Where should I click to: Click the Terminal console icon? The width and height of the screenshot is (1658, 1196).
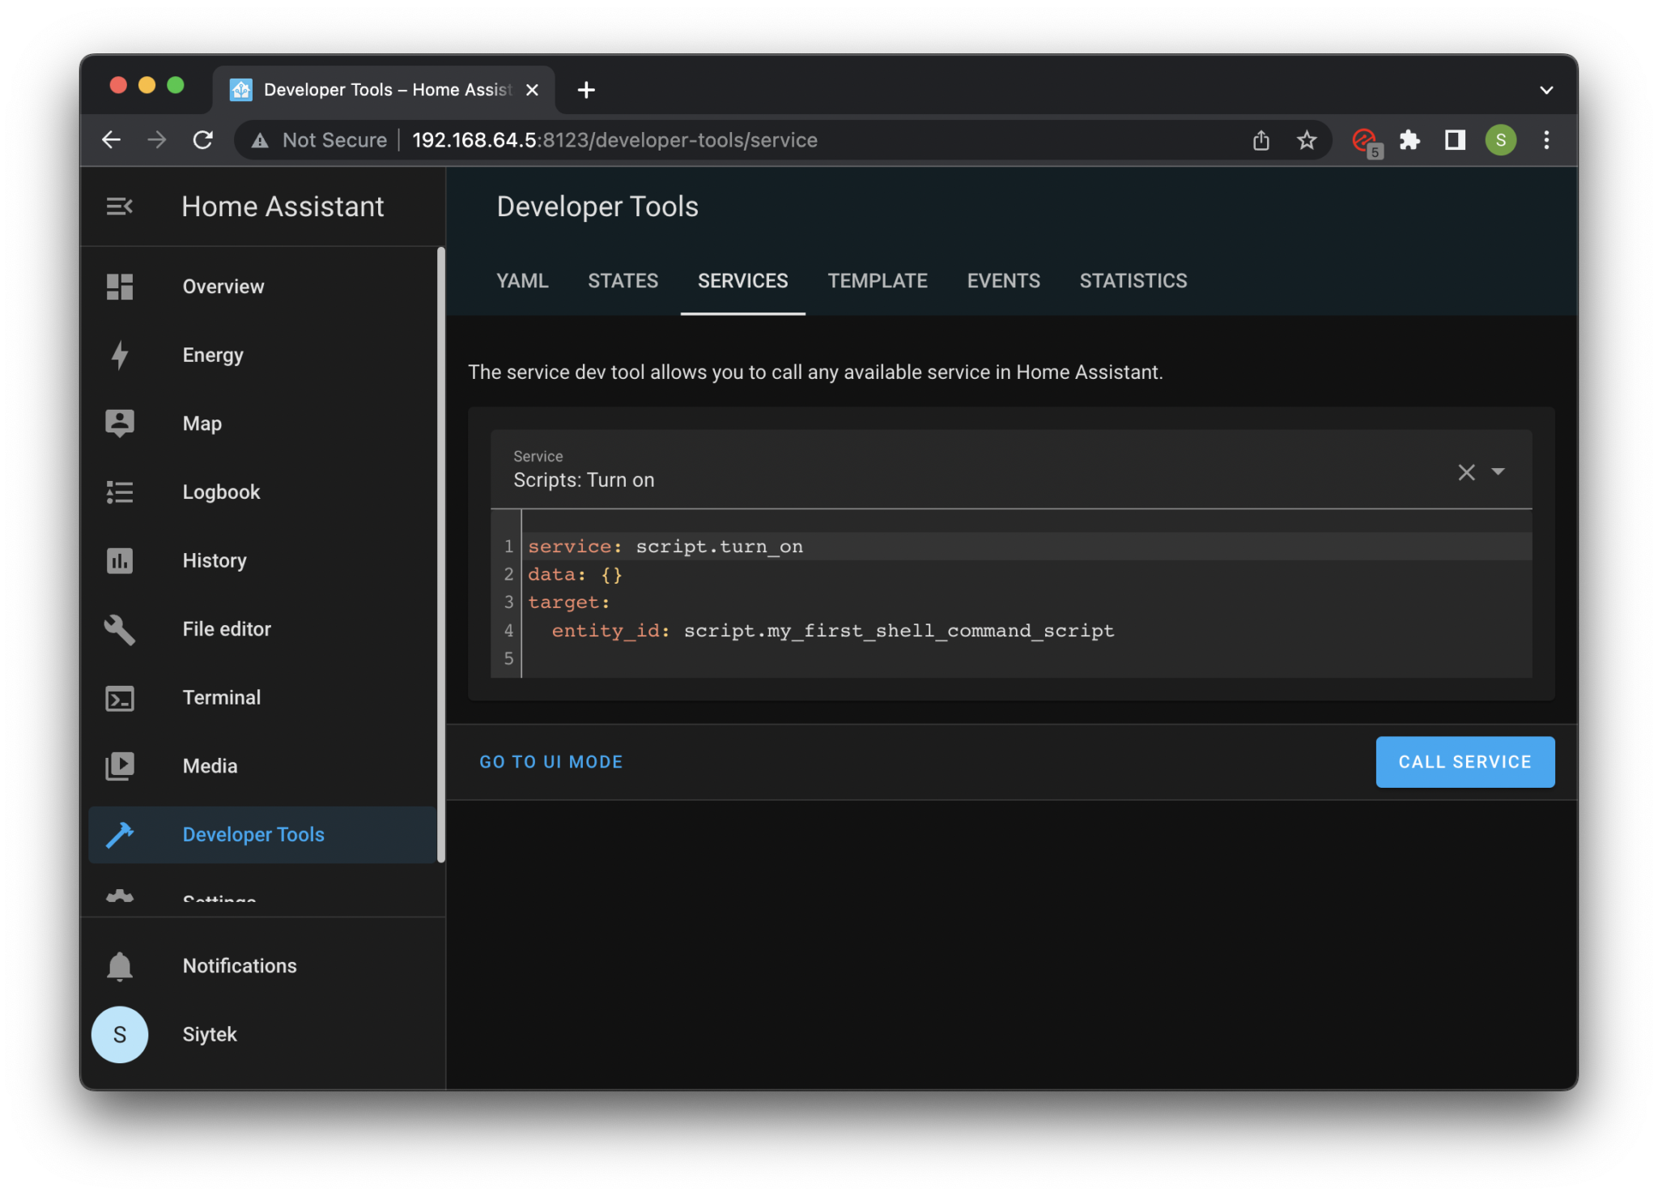120,698
